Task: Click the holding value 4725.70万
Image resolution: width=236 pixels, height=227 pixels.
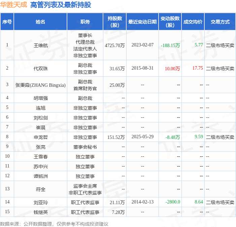Action: tap(115, 45)
